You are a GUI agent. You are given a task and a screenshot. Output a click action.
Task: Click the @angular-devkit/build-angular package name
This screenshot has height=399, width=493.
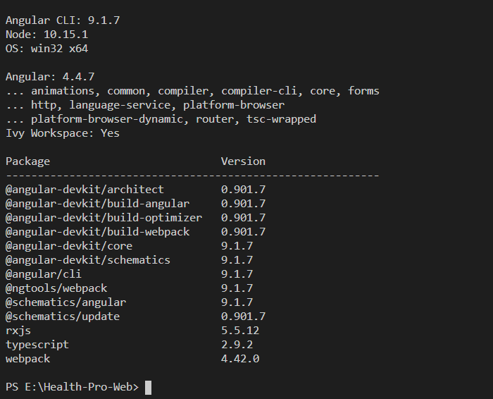[x=97, y=204]
